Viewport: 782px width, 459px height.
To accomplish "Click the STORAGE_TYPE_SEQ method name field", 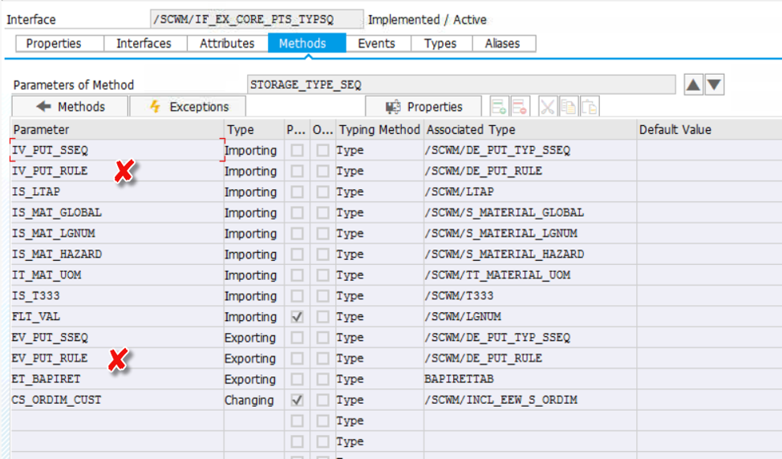I will point(461,85).
